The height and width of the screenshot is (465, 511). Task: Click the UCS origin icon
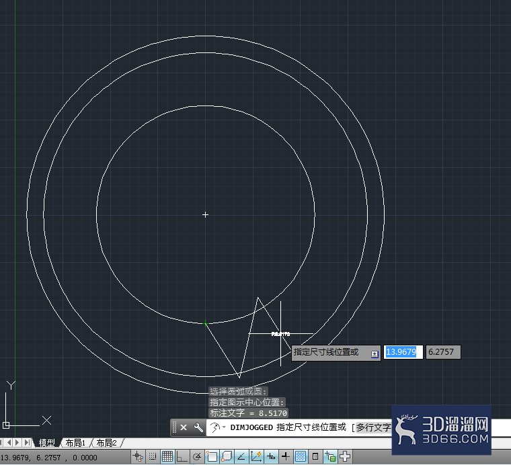[x=6, y=425]
